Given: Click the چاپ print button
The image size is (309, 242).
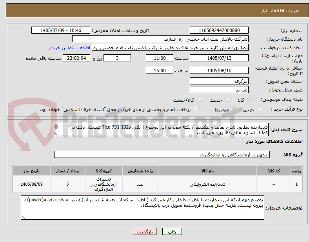Looking at the screenshot, I should tap(172, 231).
